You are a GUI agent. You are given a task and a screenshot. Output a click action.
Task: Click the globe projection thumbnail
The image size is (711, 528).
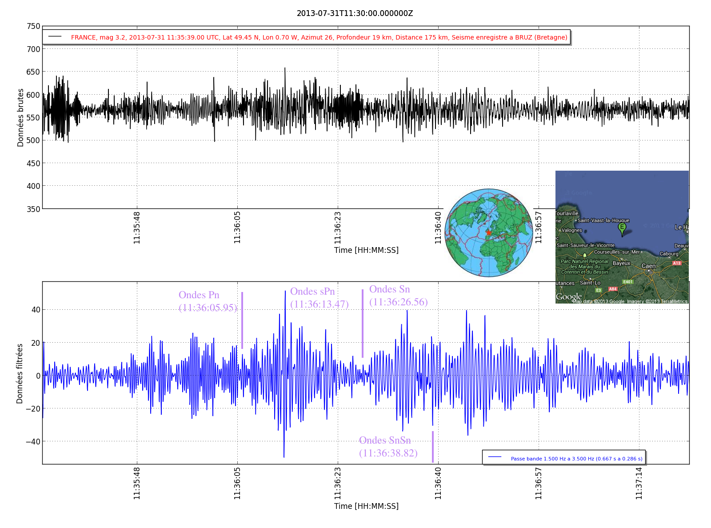pos(489,232)
